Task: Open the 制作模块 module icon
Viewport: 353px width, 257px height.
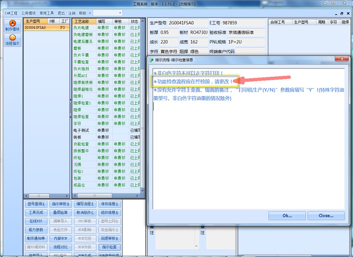Action: click(x=13, y=26)
